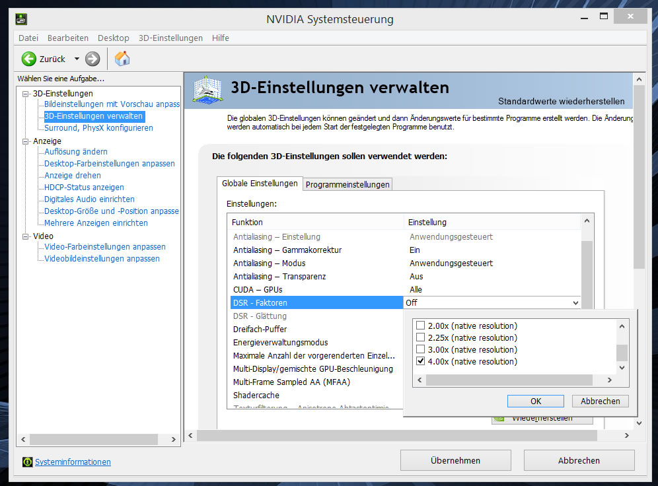This screenshot has width=658, height=486.
Task: Select the Antialiasing – Modus row
Action: click(406, 263)
